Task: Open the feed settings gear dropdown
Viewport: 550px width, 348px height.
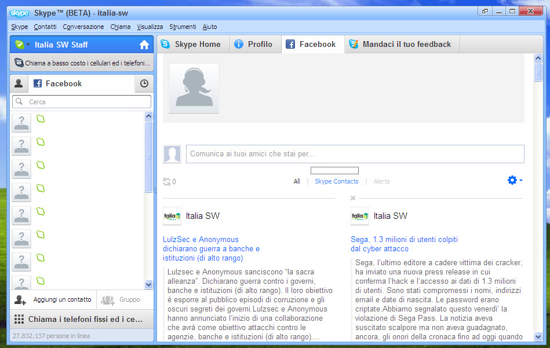Action: click(515, 180)
